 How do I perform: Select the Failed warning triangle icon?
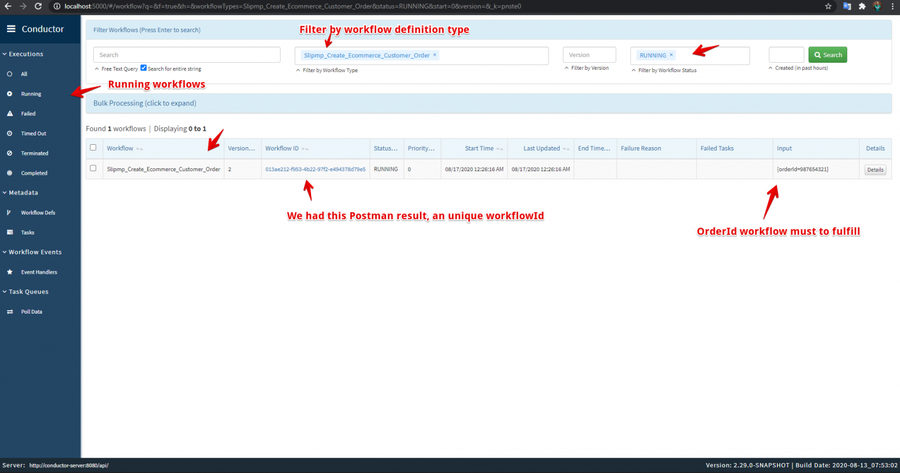click(x=9, y=114)
